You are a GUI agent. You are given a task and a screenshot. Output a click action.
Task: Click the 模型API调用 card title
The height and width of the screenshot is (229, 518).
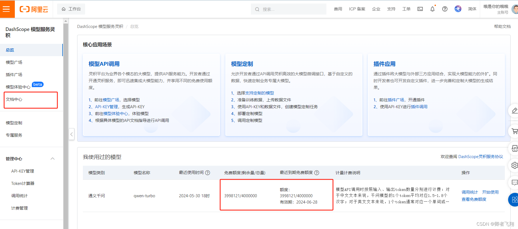(x=104, y=64)
